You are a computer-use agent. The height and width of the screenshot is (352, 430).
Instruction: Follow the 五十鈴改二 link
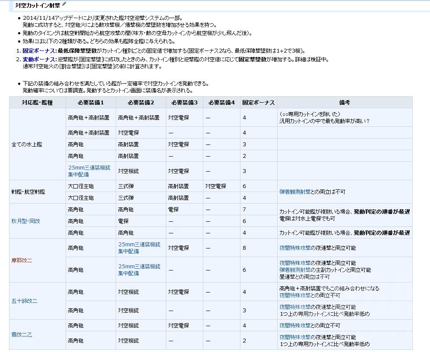click(x=24, y=301)
